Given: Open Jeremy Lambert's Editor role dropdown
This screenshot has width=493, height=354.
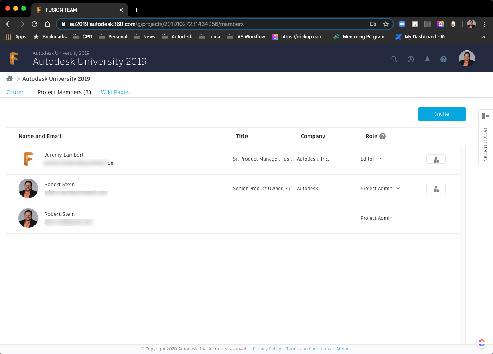Looking at the screenshot, I should (371, 159).
